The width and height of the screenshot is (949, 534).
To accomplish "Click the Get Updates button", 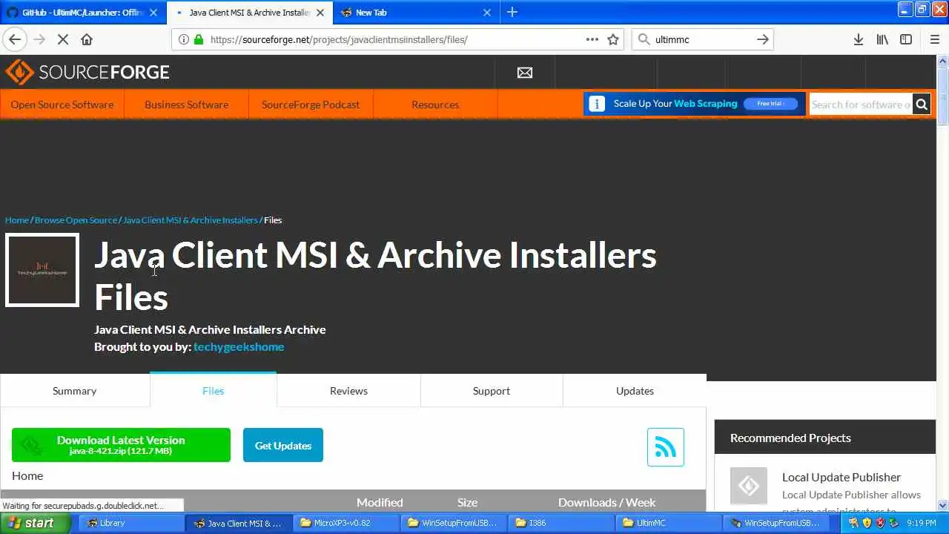I will tap(283, 445).
